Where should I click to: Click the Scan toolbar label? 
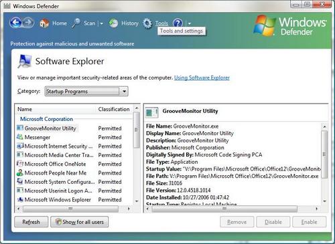point(89,23)
